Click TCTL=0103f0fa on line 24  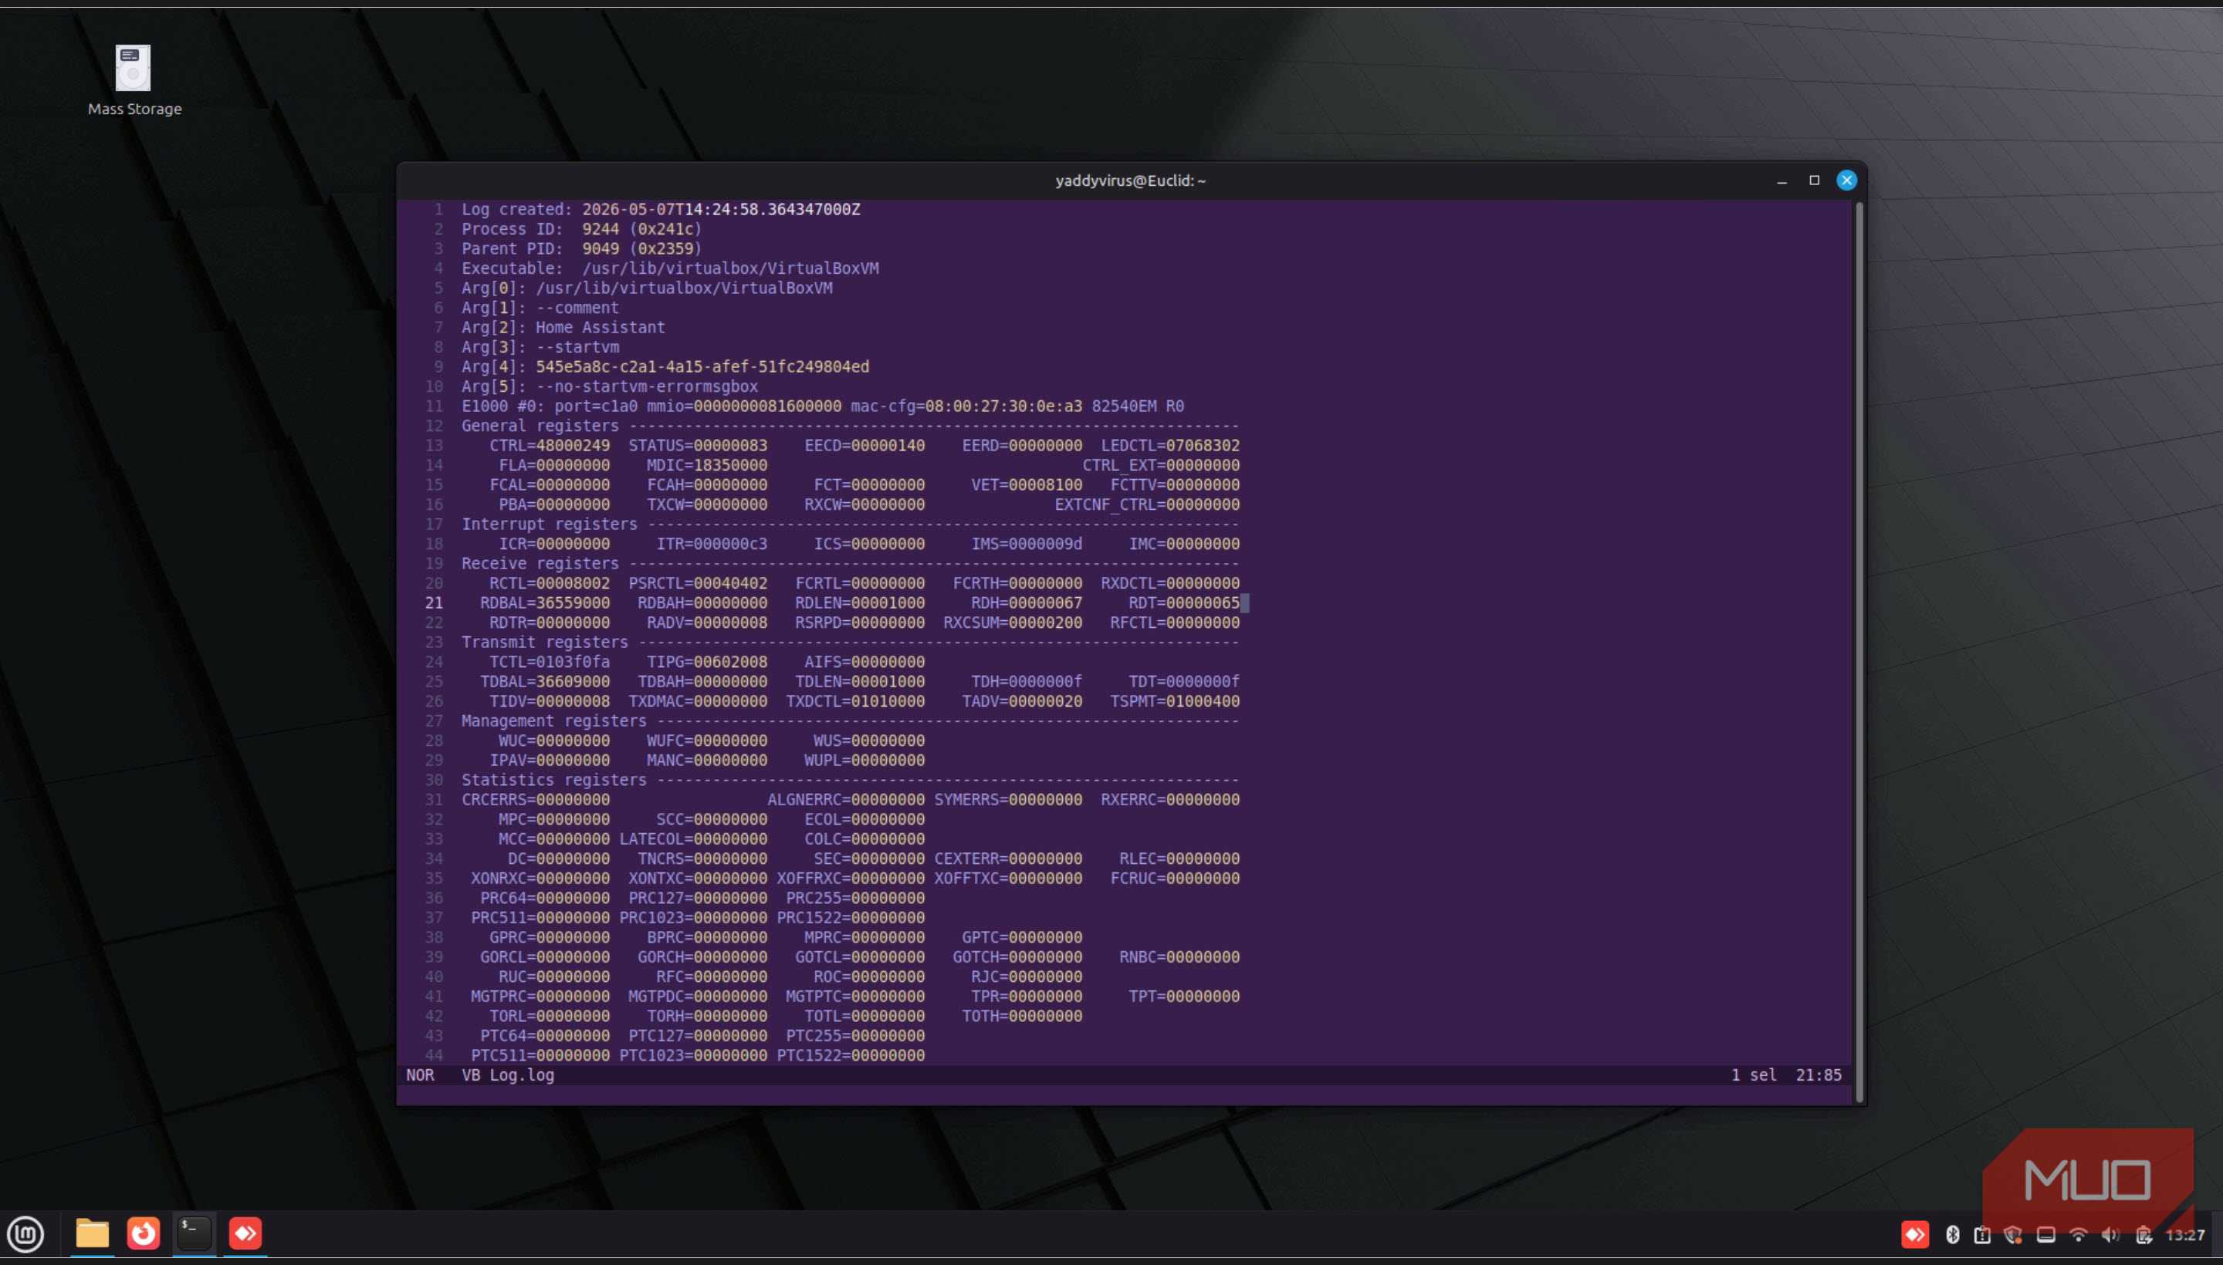tap(550, 662)
